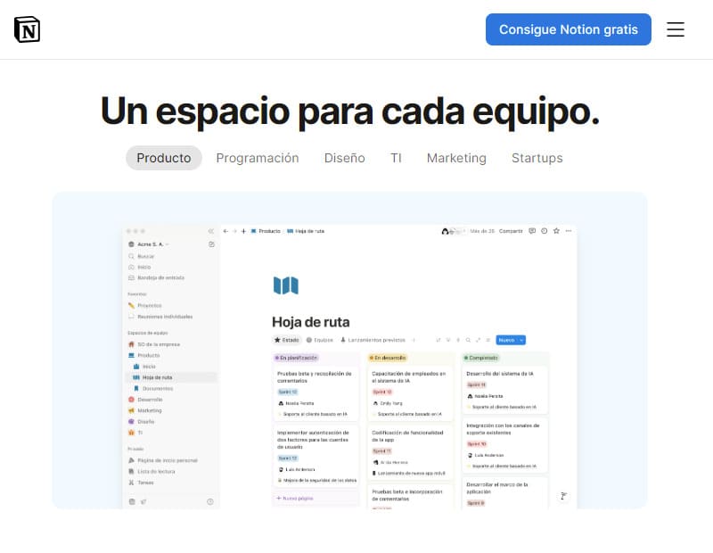Click the Consigue Notion gratis button
The image size is (713, 553).
[569, 29]
